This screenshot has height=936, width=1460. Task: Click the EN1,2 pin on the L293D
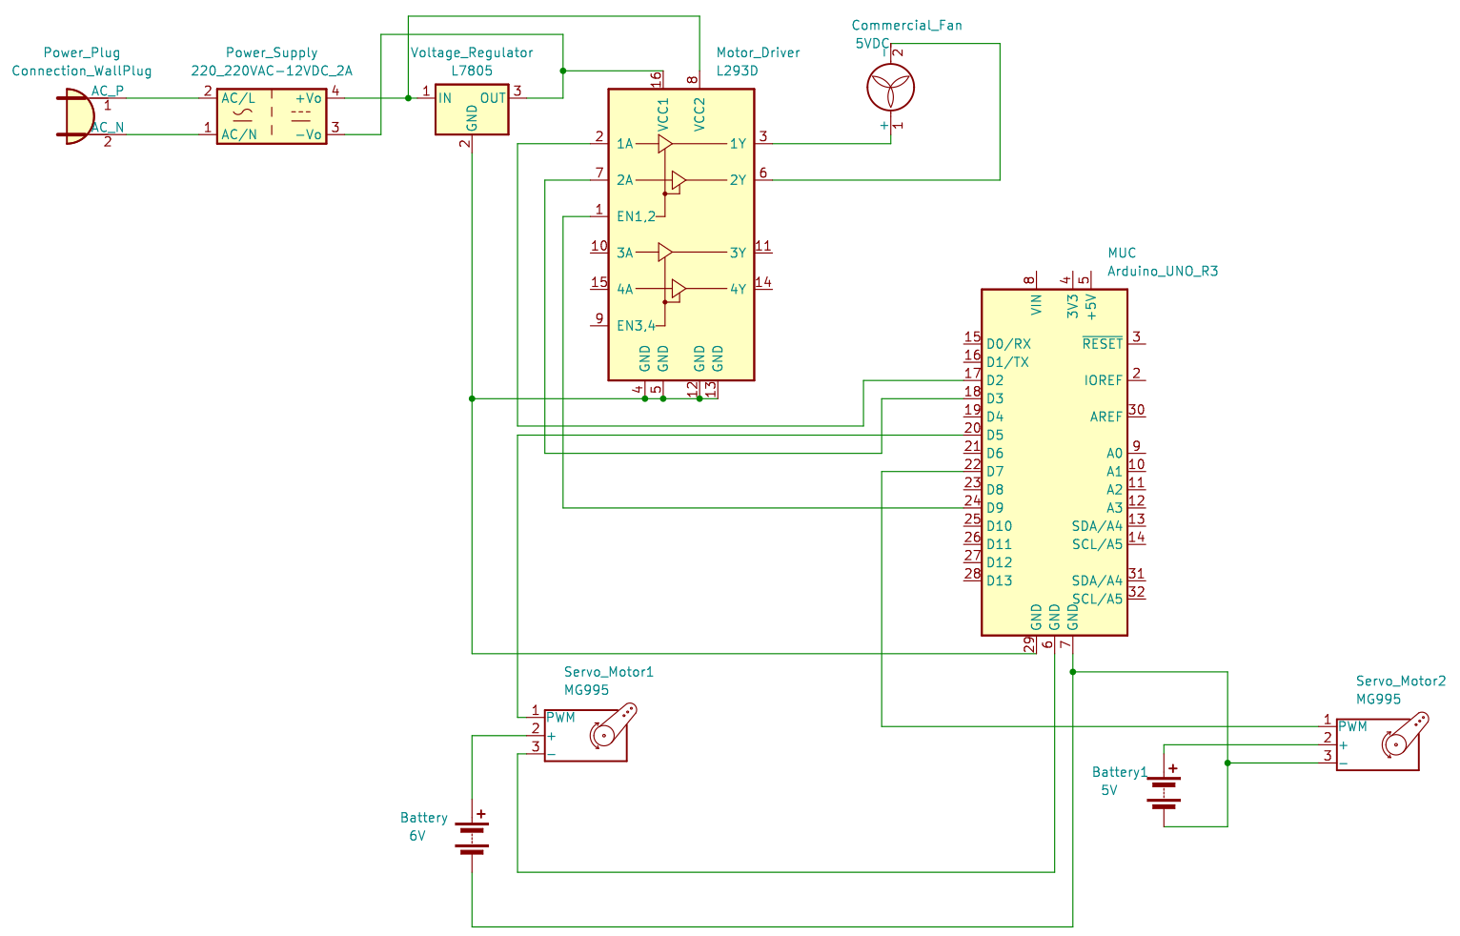pos(635,216)
